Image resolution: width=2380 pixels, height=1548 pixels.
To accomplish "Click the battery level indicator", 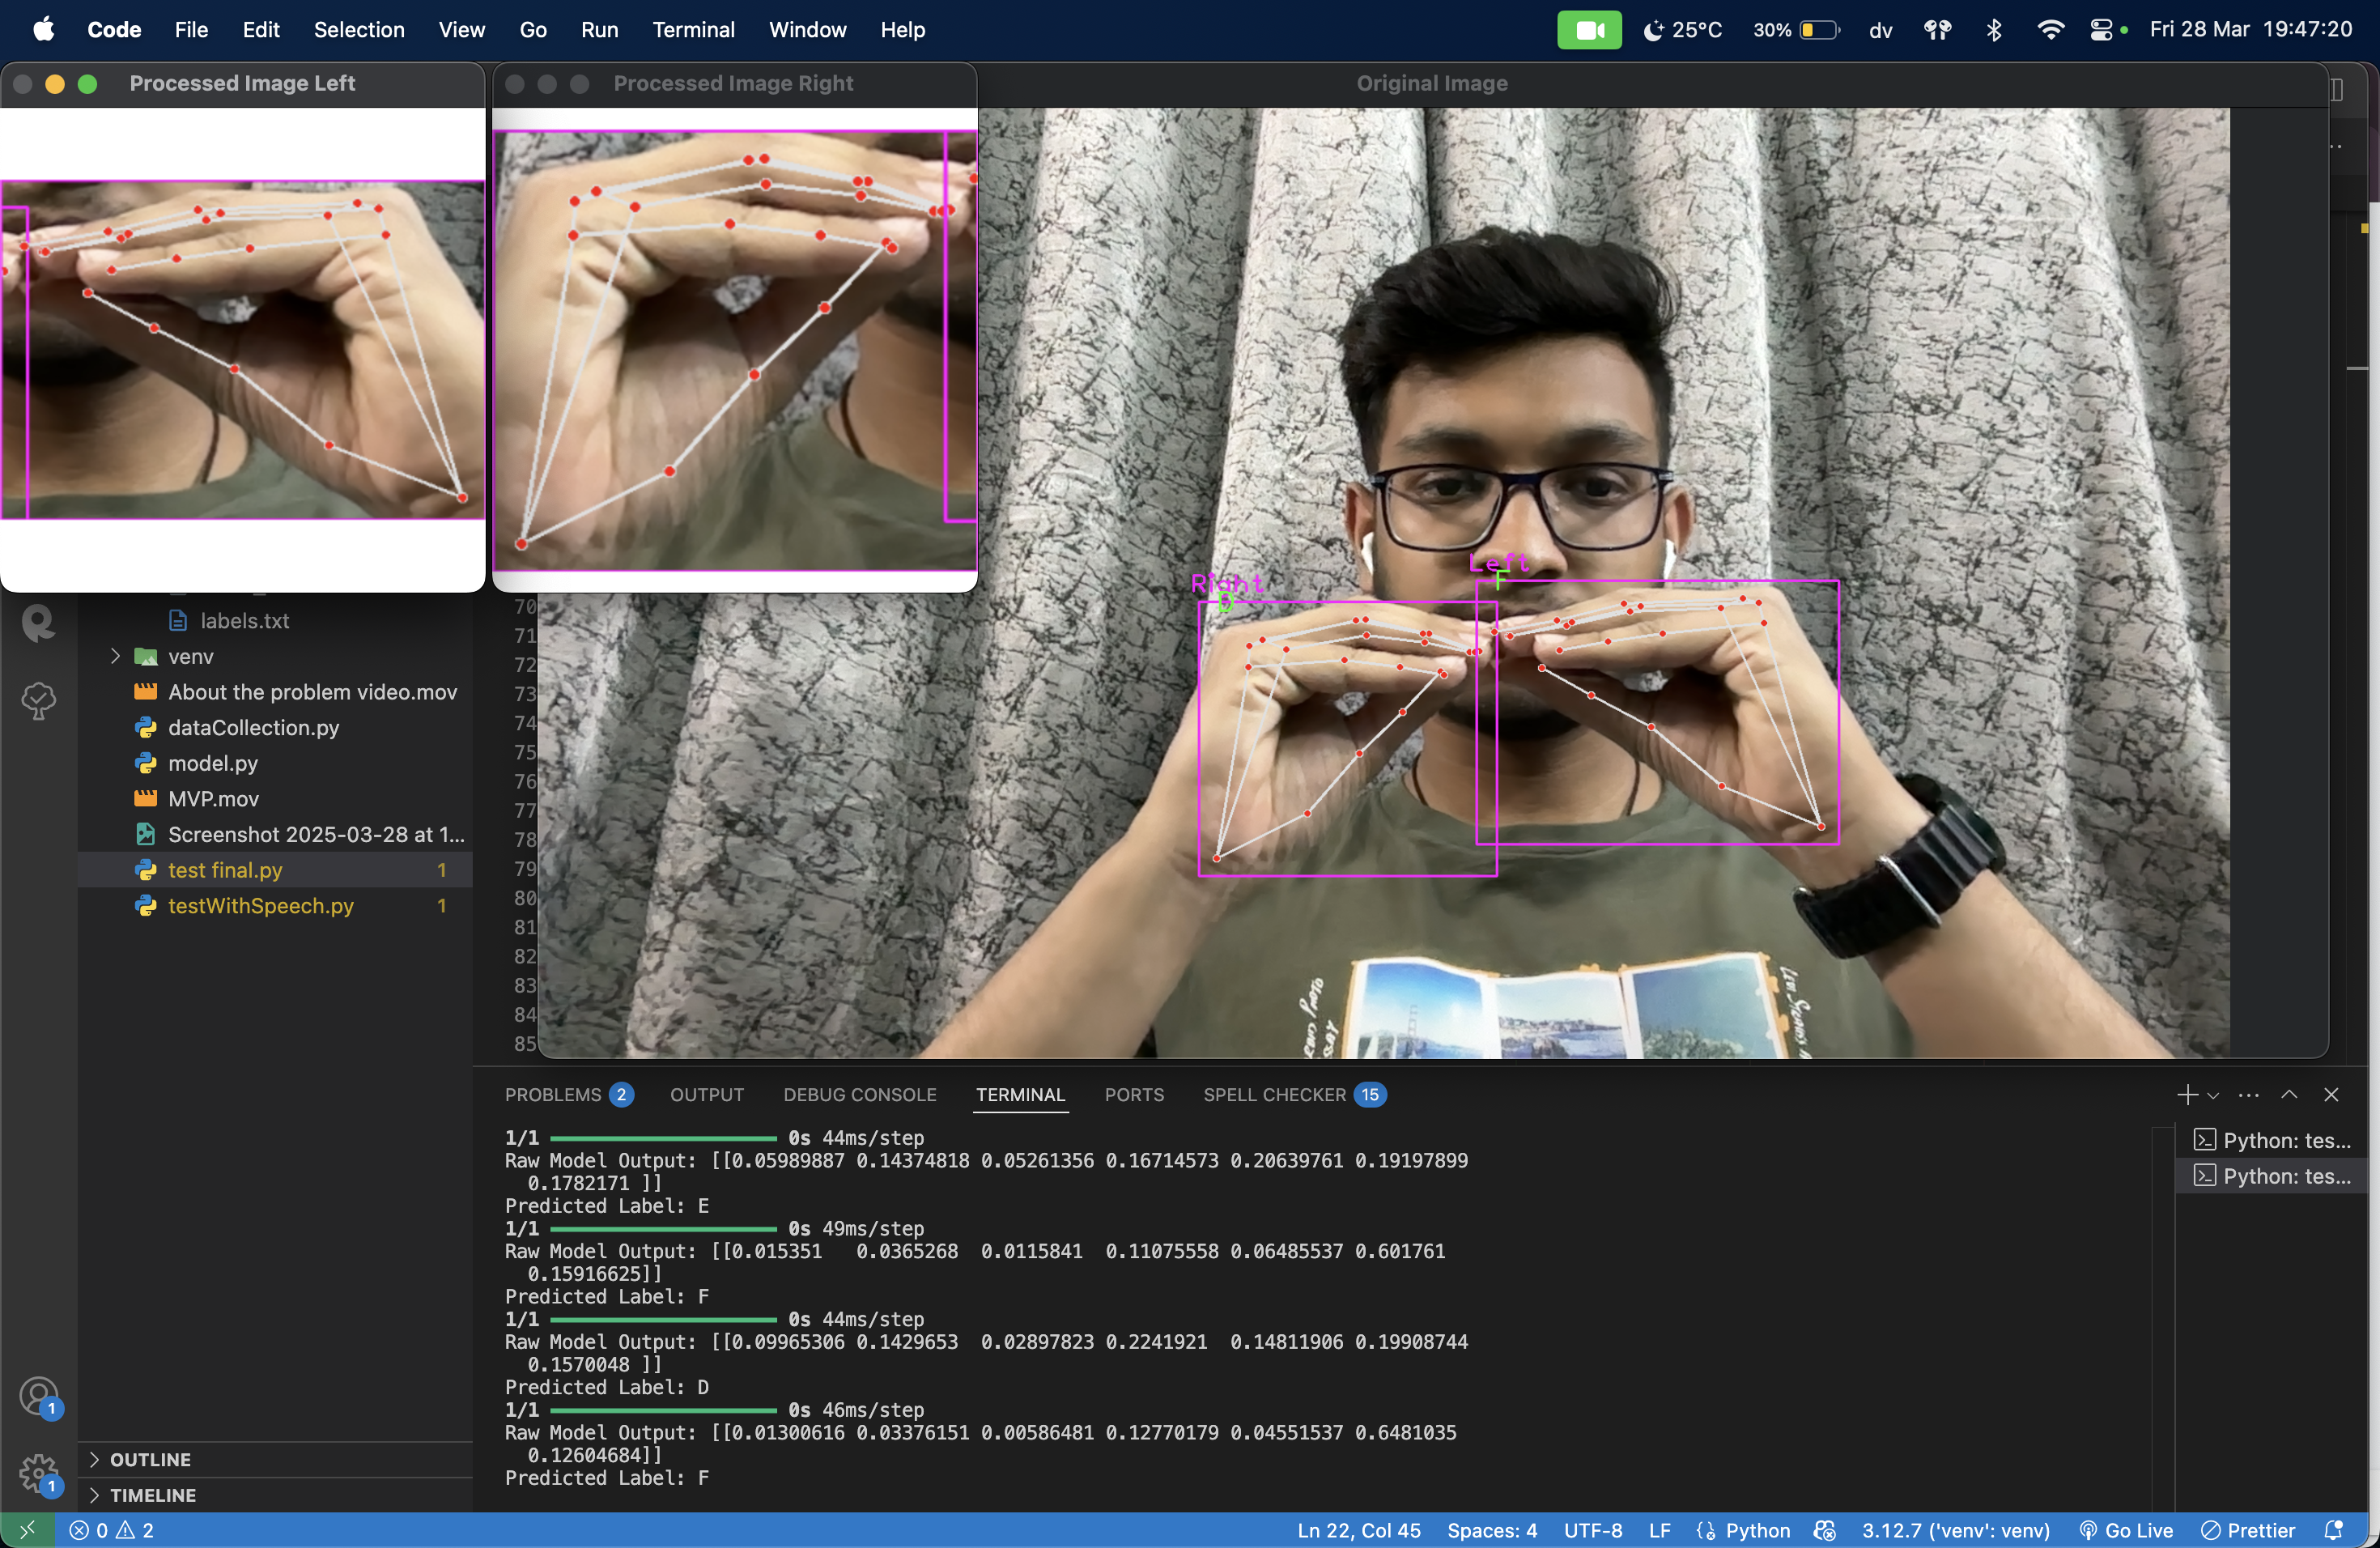I will pyautogui.click(x=1818, y=30).
